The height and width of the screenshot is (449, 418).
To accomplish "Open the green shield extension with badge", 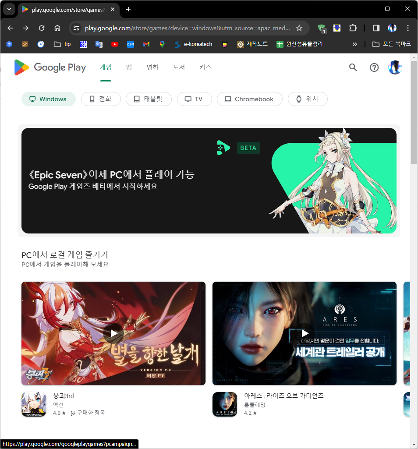I will coord(322,28).
